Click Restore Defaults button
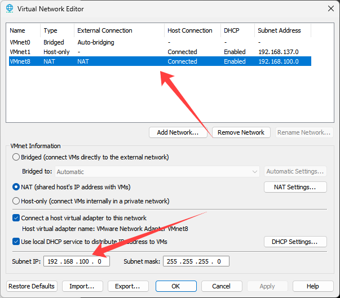The height and width of the screenshot is (298, 340). [x=32, y=286]
